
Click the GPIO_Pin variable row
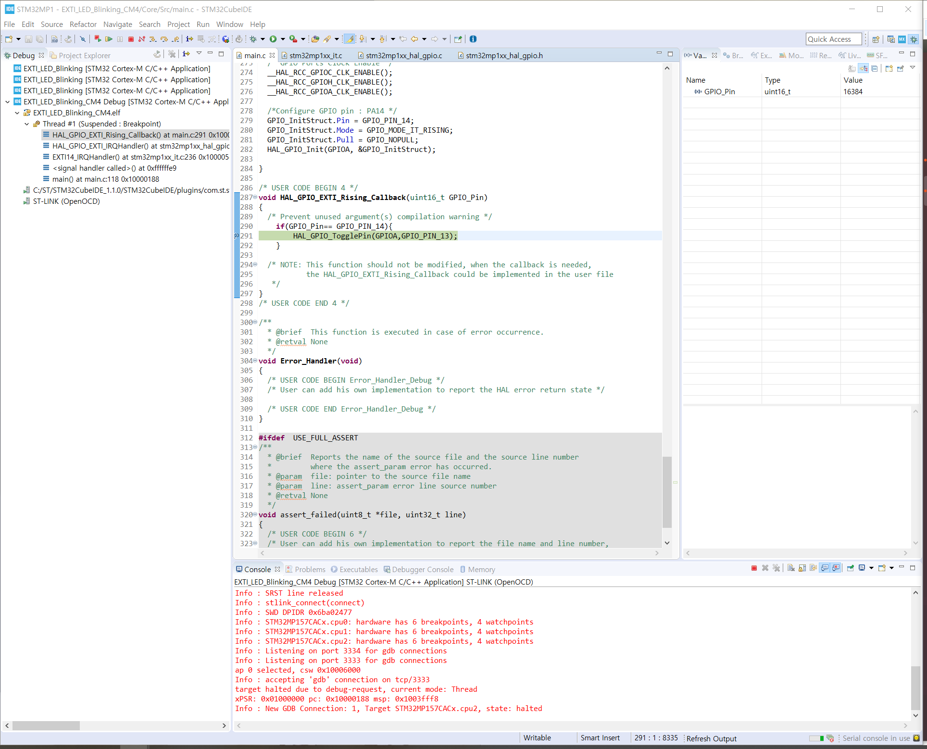coord(801,92)
